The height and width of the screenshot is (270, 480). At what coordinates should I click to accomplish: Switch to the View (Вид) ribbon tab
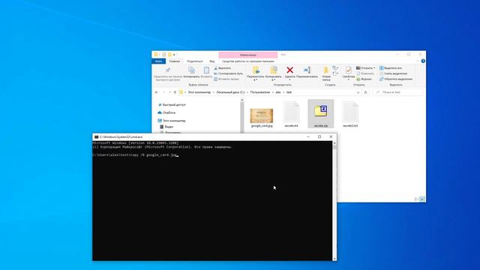point(212,61)
